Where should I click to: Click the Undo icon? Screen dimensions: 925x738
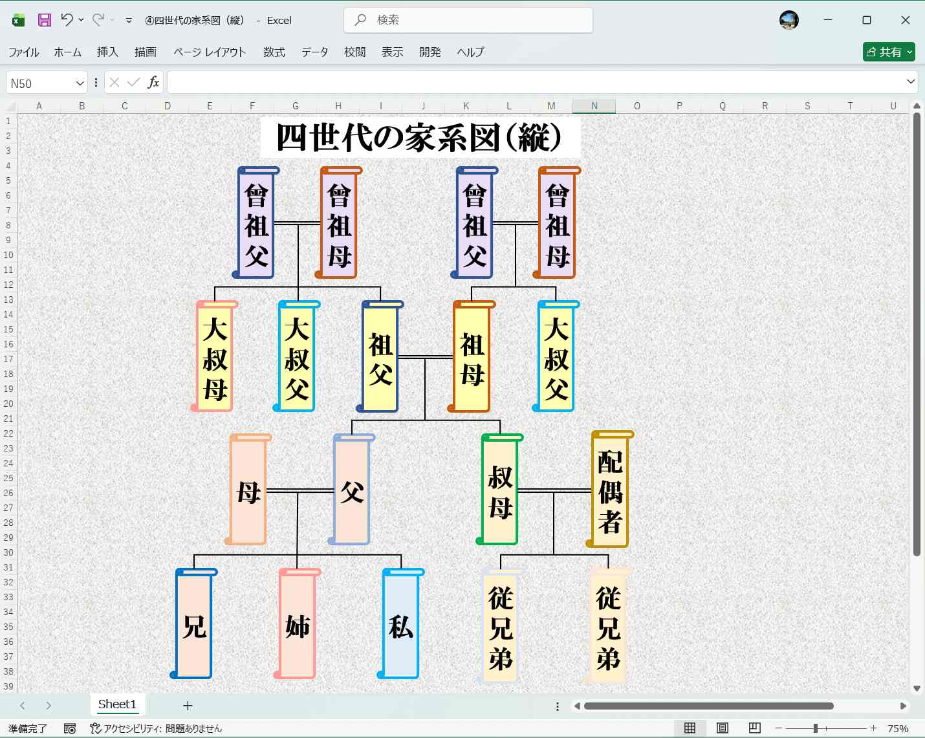(67, 19)
